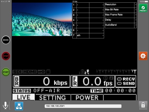Click the SDI input indicator
Viewport: 149px width, 112px height.
click(17, 72)
